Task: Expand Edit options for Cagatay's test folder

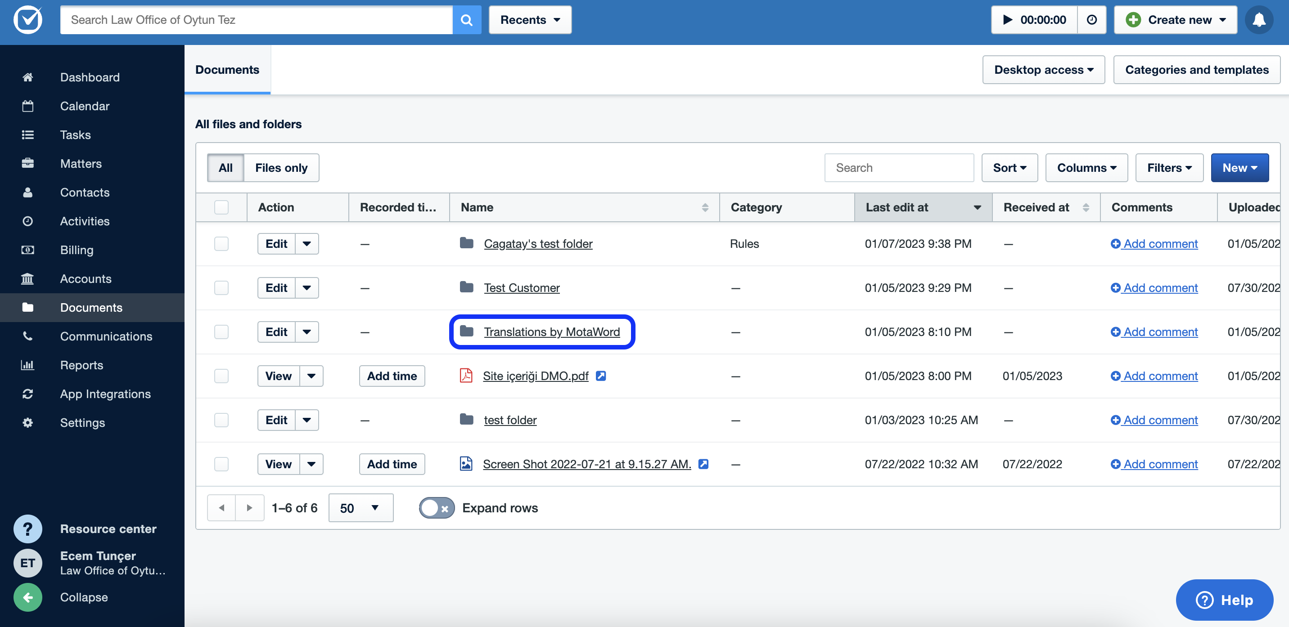Action: (x=307, y=244)
